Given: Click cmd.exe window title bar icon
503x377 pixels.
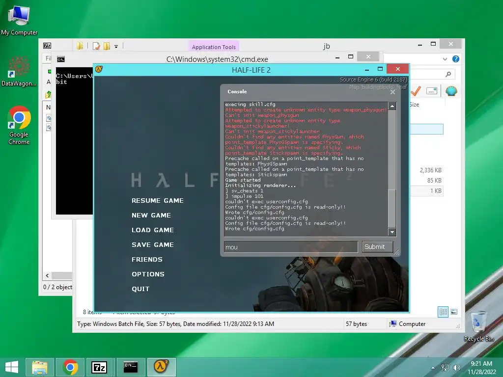Looking at the screenshot, I should click(x=60, y=59).
